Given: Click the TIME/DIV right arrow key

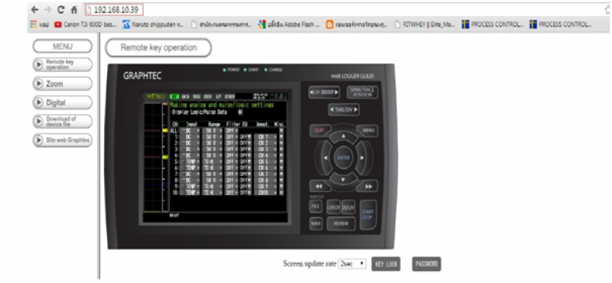Looking at the screenshot, I should click(x=356, y=109).
